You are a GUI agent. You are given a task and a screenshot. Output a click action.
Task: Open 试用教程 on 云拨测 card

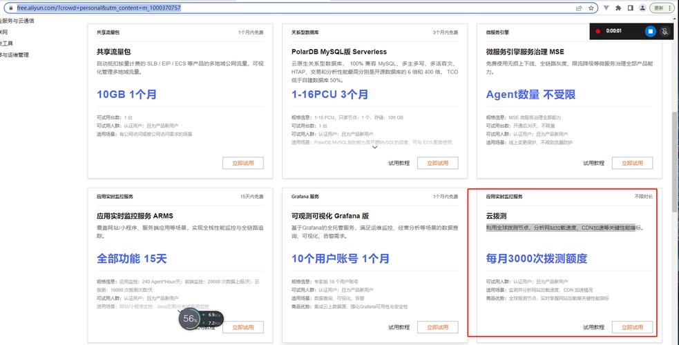pyautogui.click(x=593, y=327)
